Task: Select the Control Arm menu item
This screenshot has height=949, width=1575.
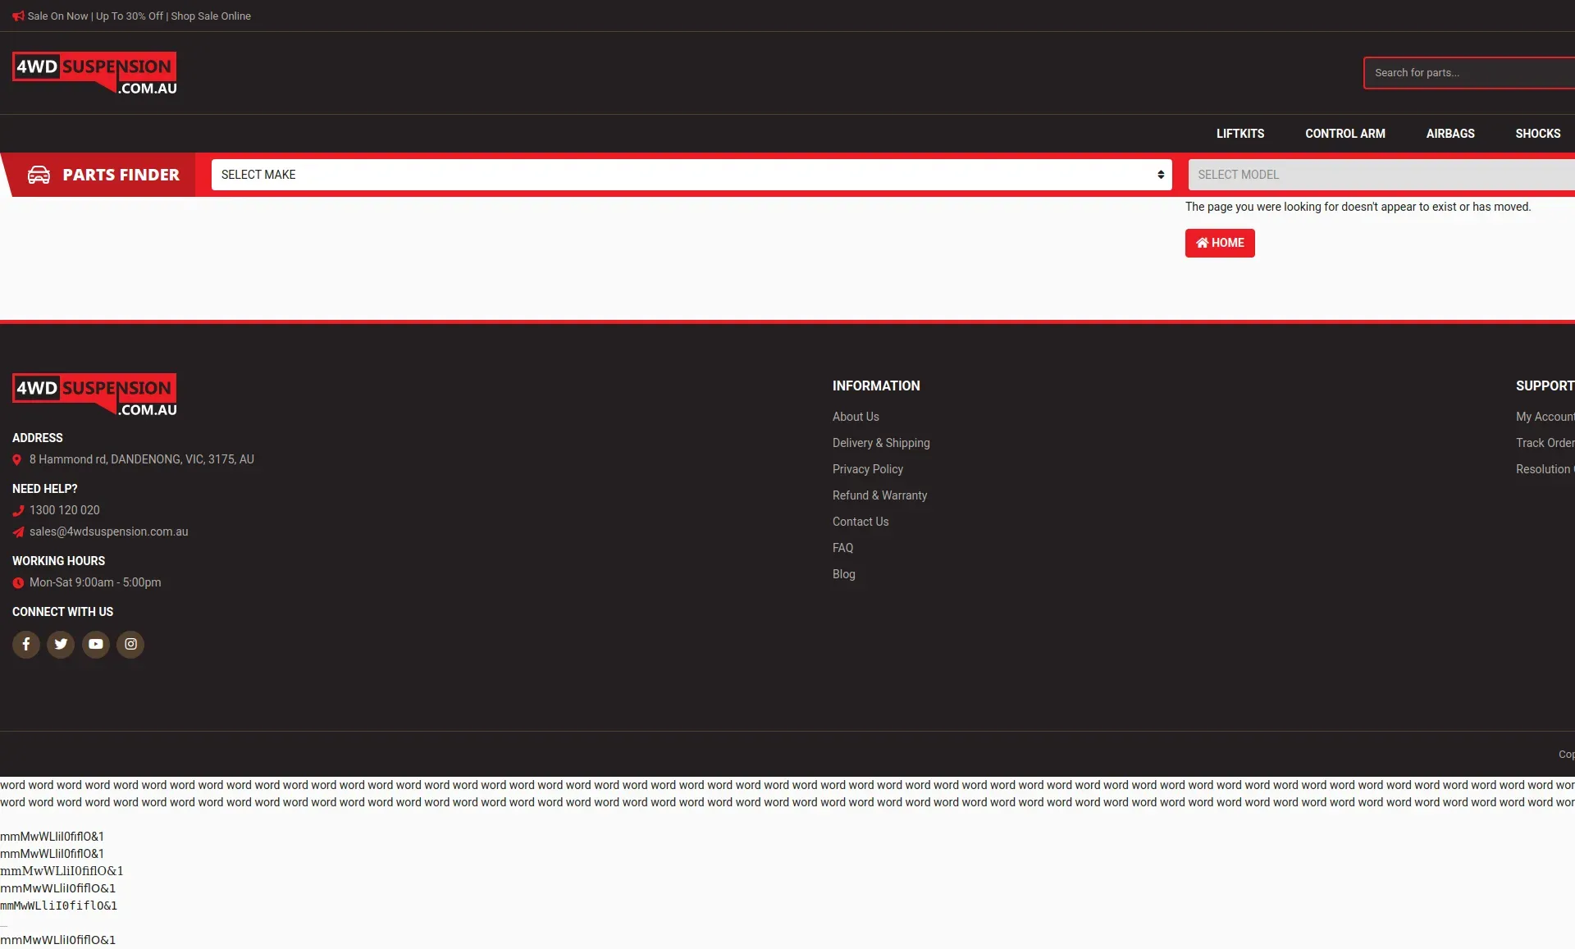Action: coord(1344,134)
